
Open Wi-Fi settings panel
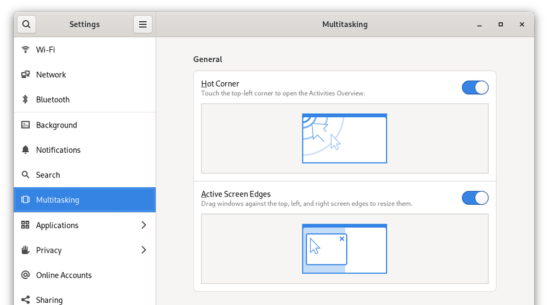coord(84,50)
